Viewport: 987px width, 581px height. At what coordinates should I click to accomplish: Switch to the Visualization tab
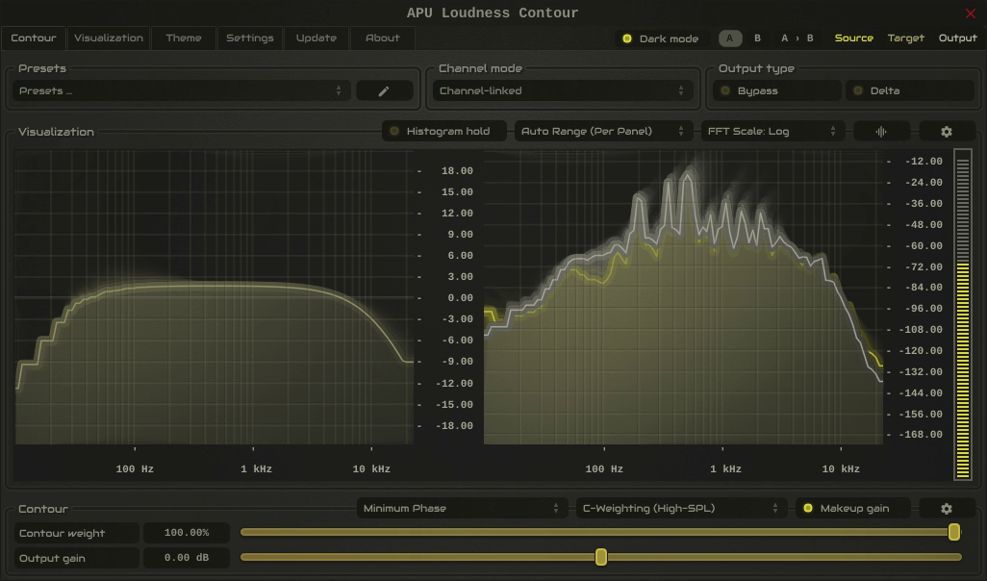(x=109, y=38)
